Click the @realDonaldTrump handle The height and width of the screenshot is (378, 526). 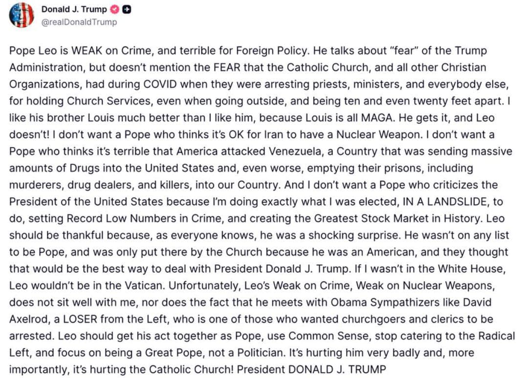coord(79,22)
